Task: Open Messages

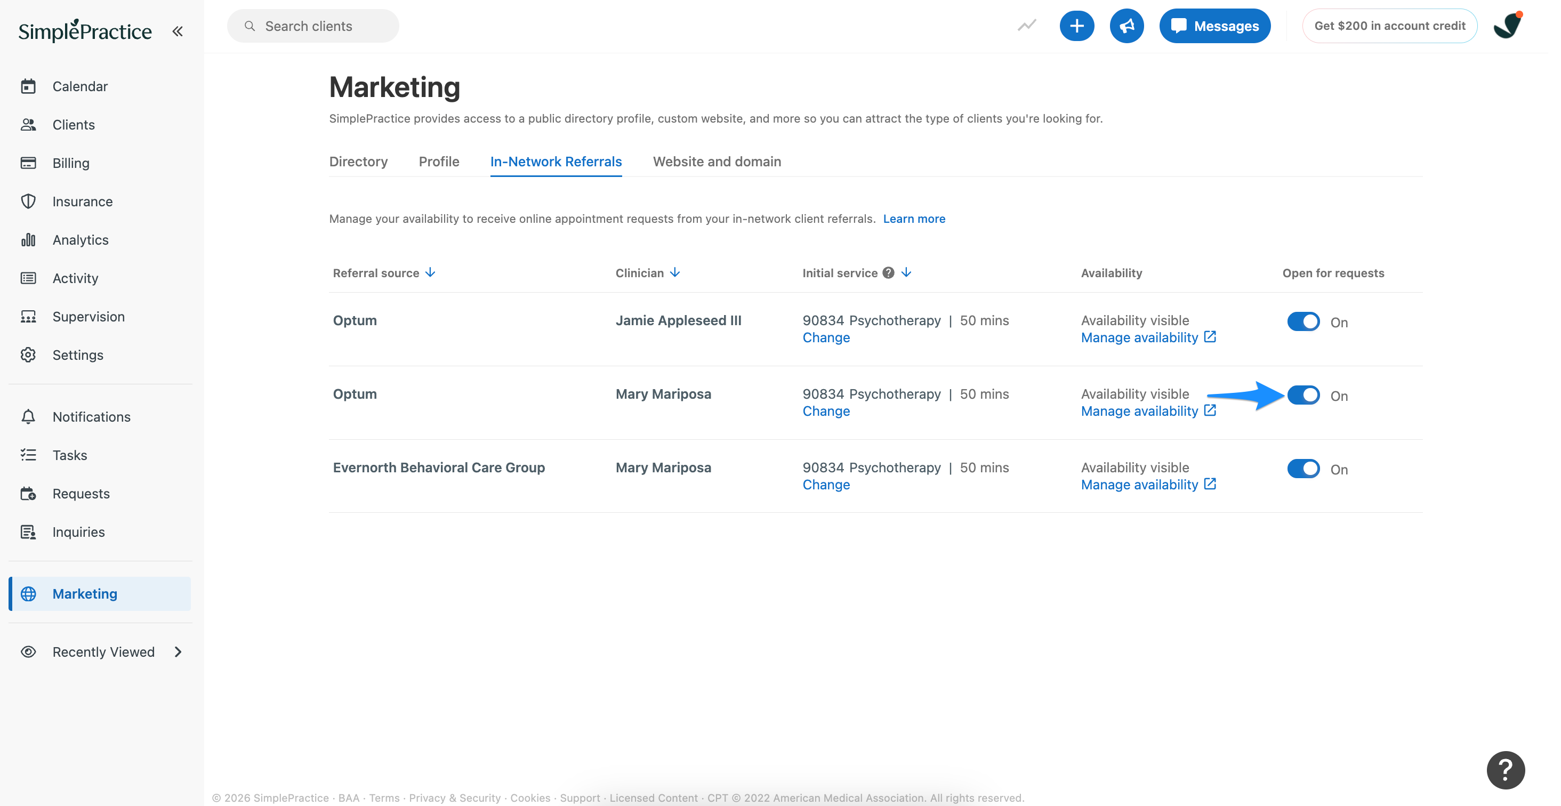Action: click(x=1214, y=26)
